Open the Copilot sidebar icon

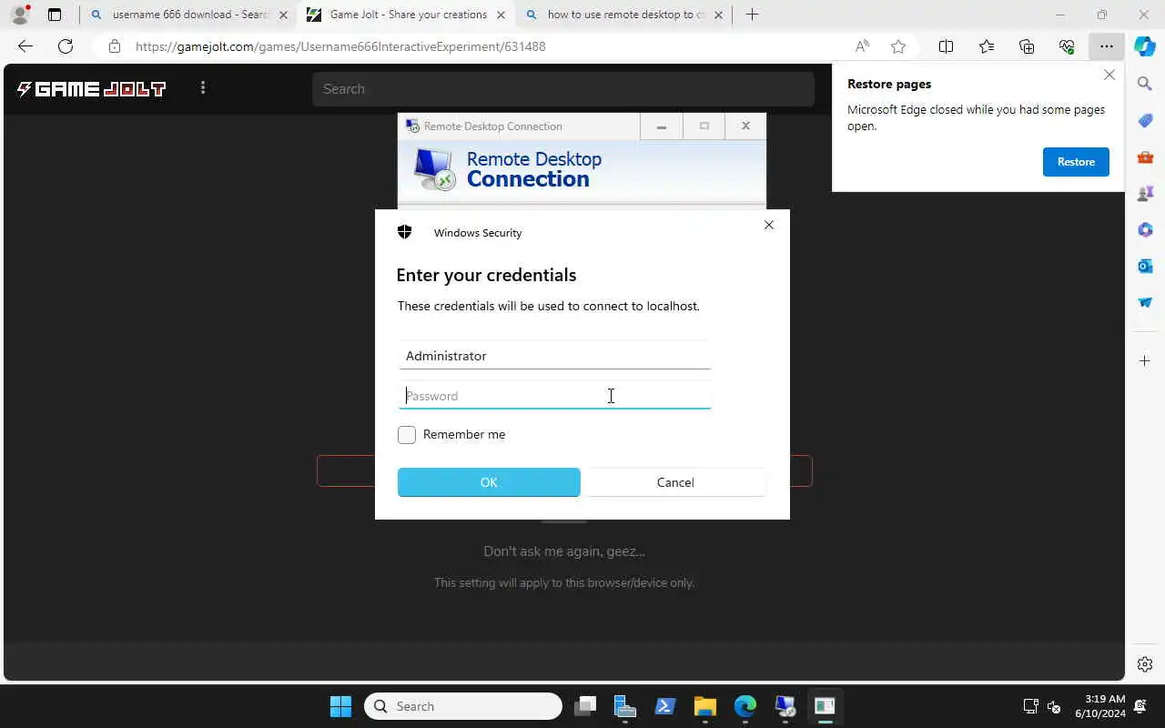[1145, 46]
